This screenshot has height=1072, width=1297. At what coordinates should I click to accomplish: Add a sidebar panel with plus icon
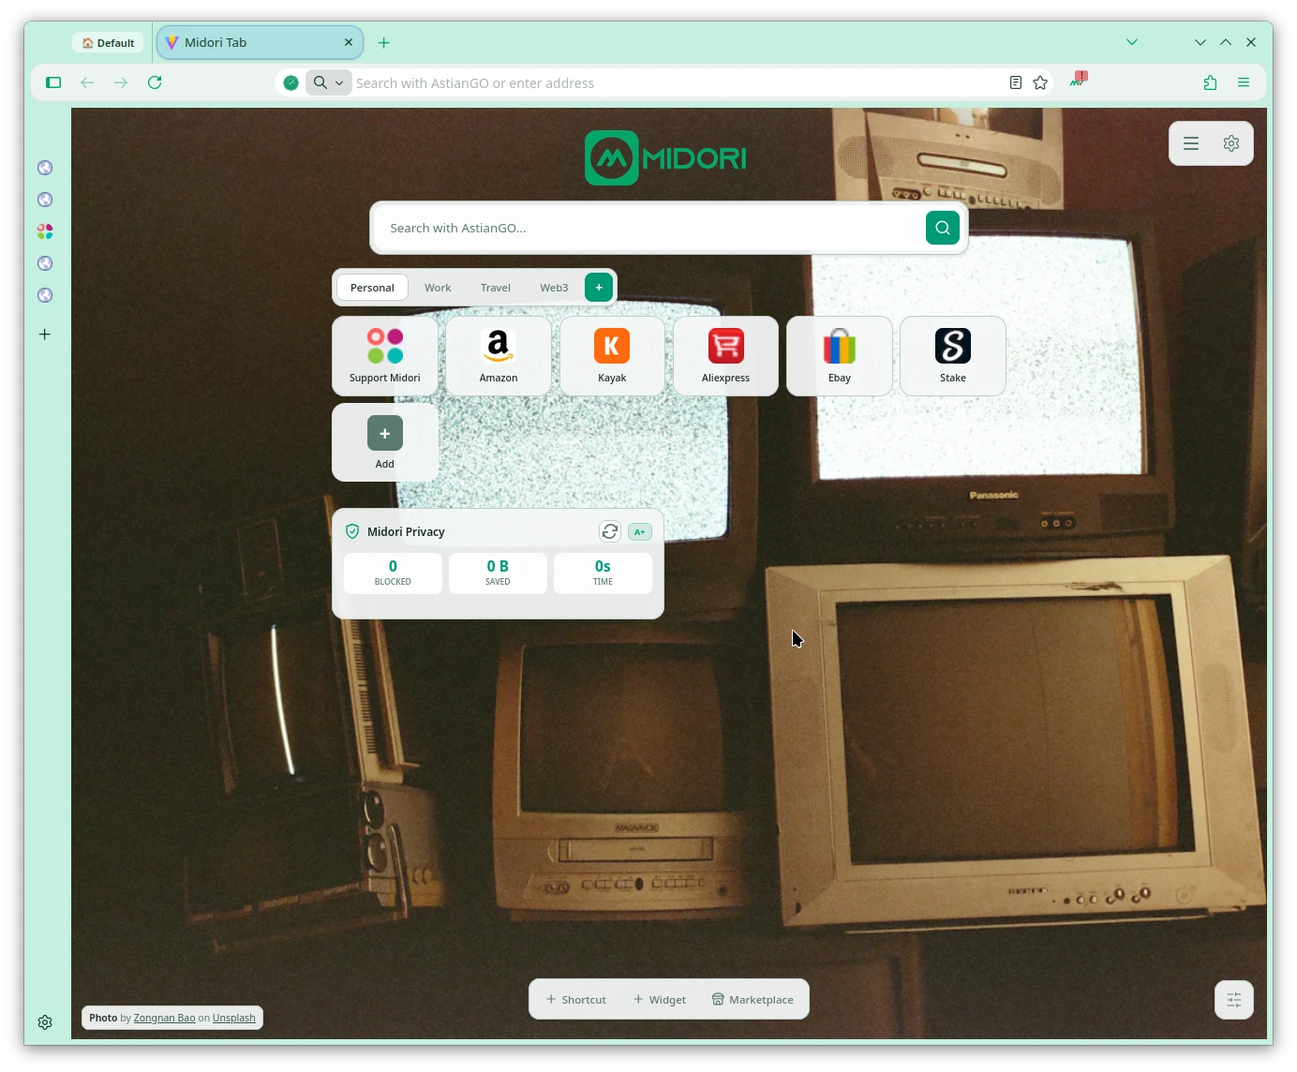tap(45, 335)
